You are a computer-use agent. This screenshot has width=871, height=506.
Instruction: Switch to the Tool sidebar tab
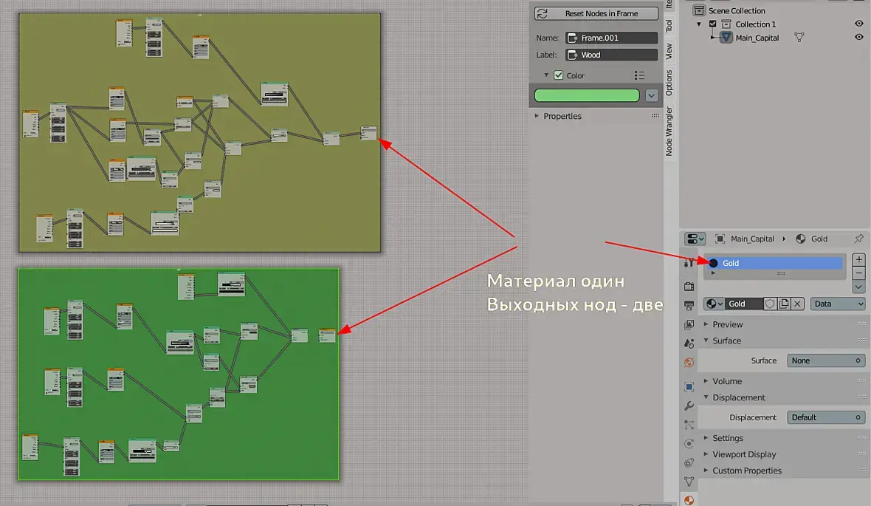click(669, 26)
